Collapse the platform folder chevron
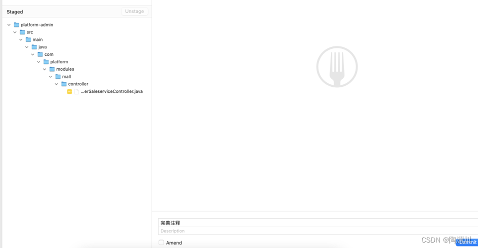Image resolution: width=478 pixels, height=248 pixels. coord(38,62)
